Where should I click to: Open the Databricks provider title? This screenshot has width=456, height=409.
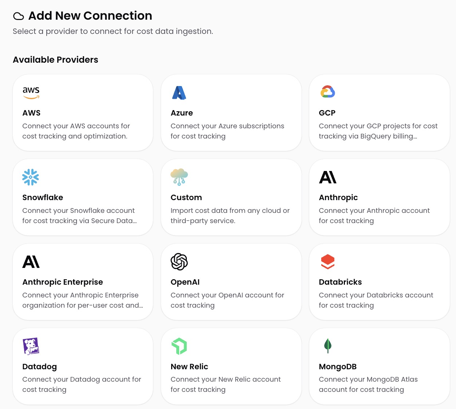tap(340, 282)
